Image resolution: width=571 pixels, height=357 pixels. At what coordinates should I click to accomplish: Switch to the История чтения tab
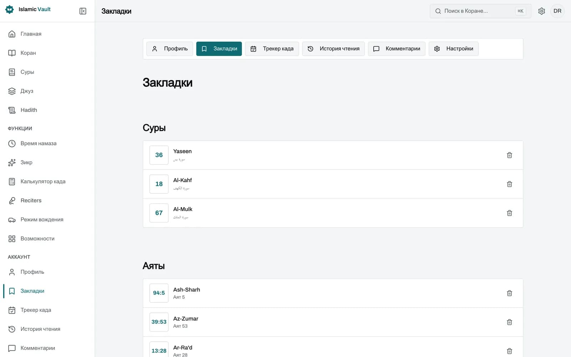coord(333,49)
